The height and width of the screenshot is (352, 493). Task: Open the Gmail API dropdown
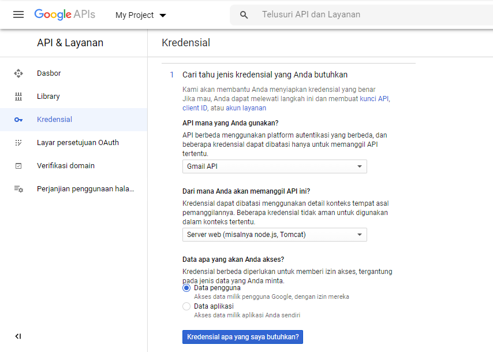274,166
